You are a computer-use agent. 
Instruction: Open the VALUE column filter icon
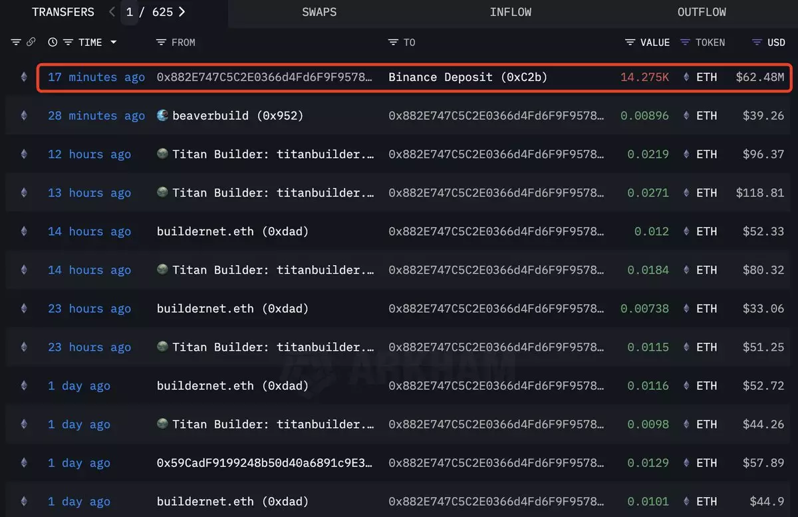point(630,43)
